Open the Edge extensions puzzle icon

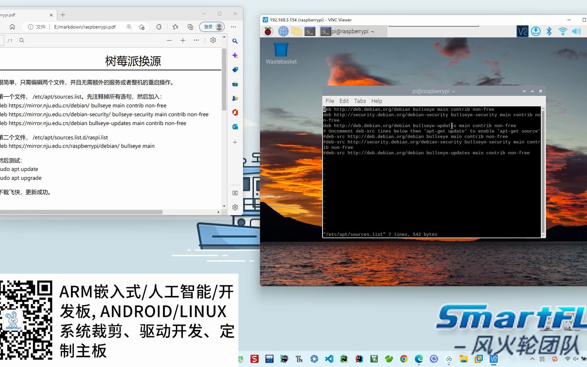[159, 27]
